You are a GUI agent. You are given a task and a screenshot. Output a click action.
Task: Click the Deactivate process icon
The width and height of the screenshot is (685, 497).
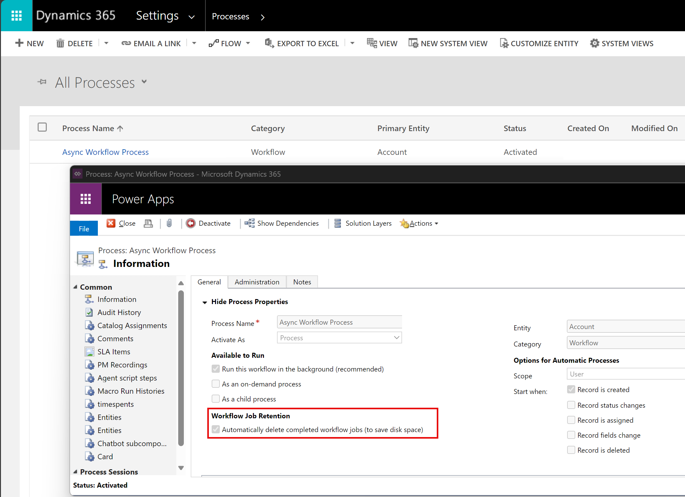[190, 223]
